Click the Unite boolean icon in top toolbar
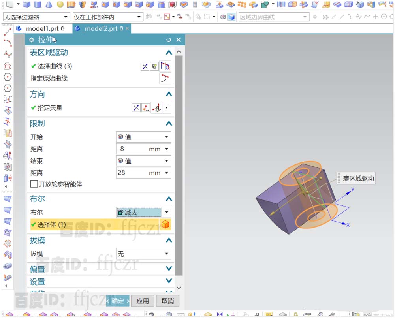Screen dimensions: 395x318 (265, 4)
